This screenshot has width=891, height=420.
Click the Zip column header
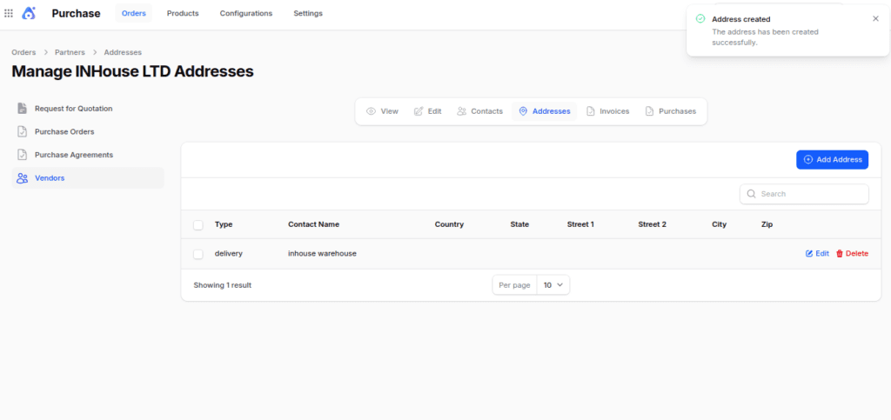pyautogui.click(x=767, y=224)
